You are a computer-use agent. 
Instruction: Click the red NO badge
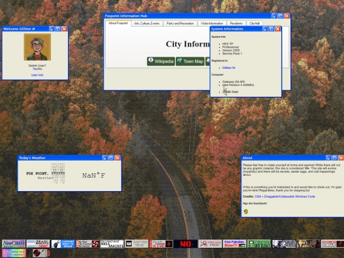tap(186, 244)
